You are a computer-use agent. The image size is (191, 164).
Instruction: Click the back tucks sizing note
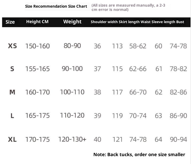[139, 154]
